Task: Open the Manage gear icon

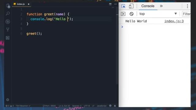Action: (x=8, y=100)
